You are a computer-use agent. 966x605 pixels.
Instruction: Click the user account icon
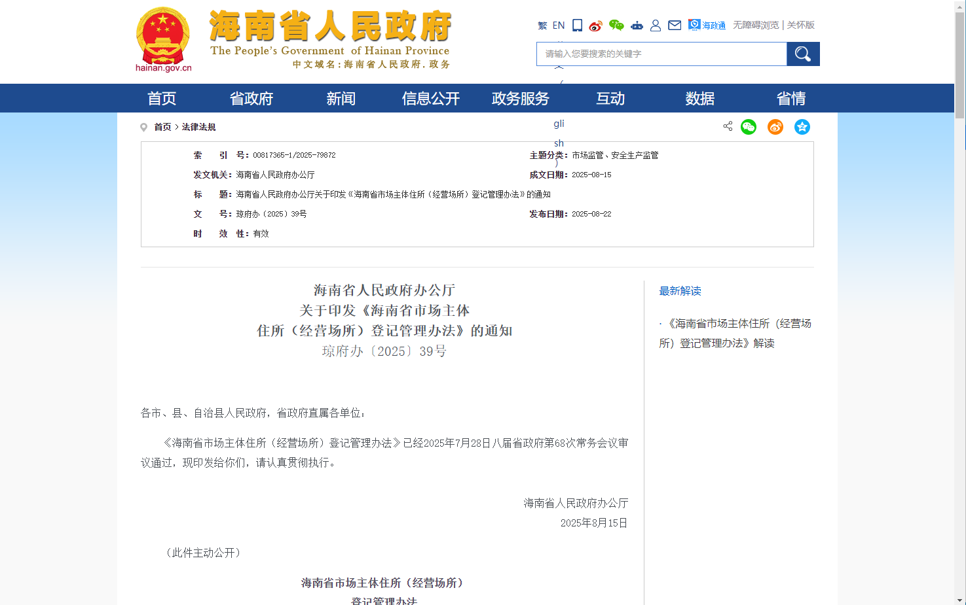click(x=656, y=26)
